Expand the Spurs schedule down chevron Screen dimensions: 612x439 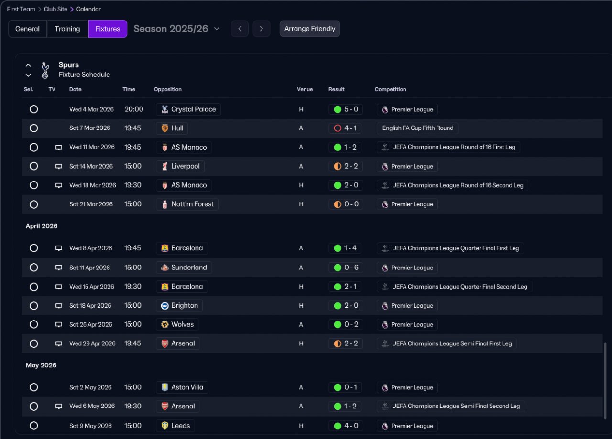[x=28, y=75]
